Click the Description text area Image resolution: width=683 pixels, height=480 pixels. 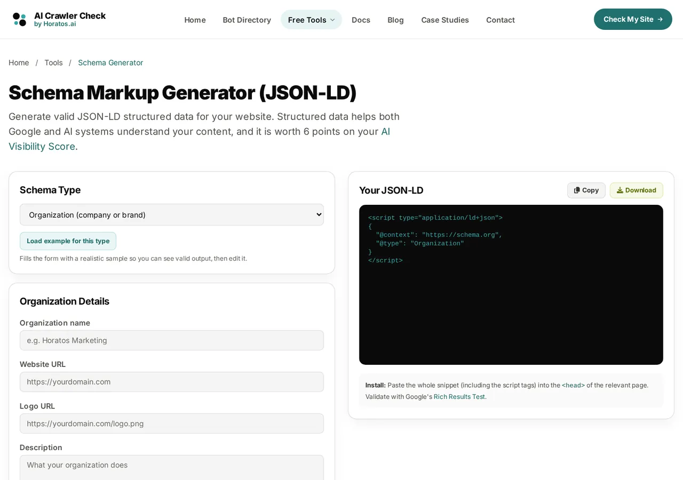point(172,468)
